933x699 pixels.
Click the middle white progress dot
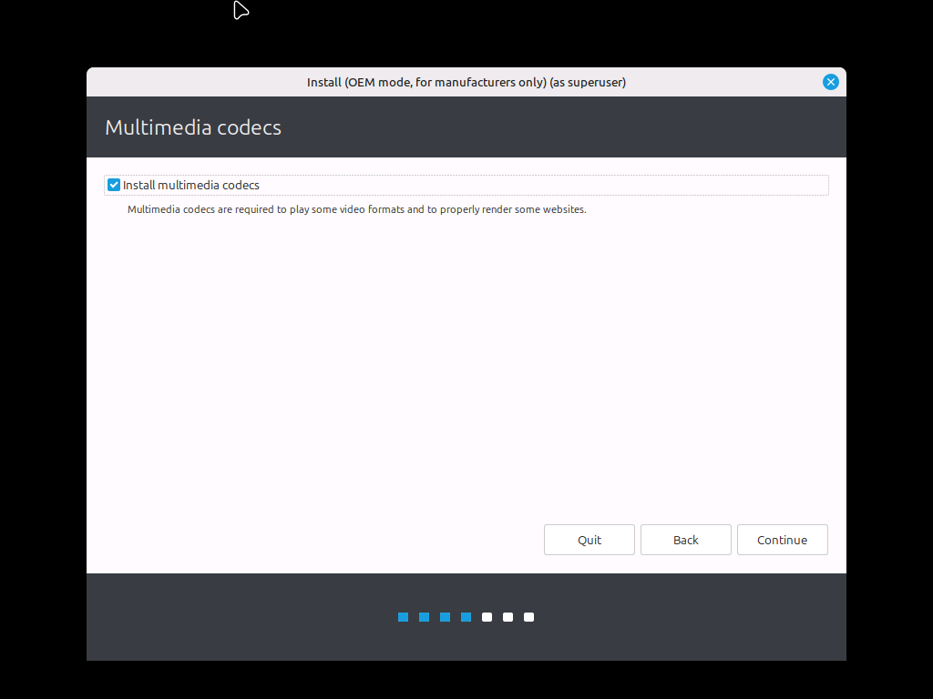[508, 617]
